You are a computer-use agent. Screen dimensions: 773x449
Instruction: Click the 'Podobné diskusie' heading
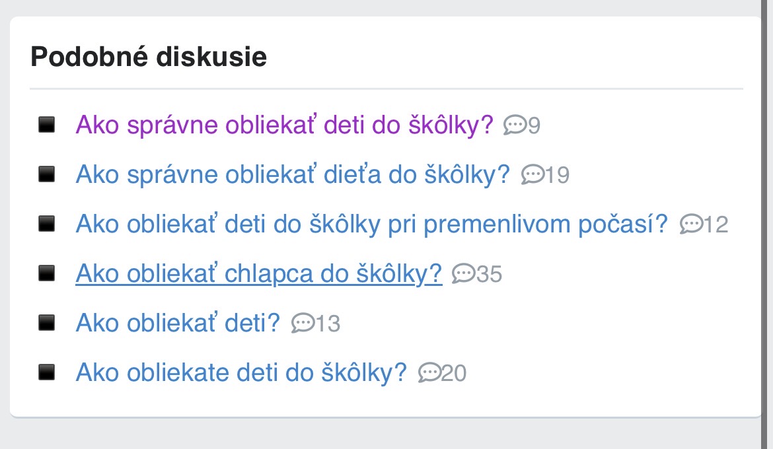pos(149,57)
